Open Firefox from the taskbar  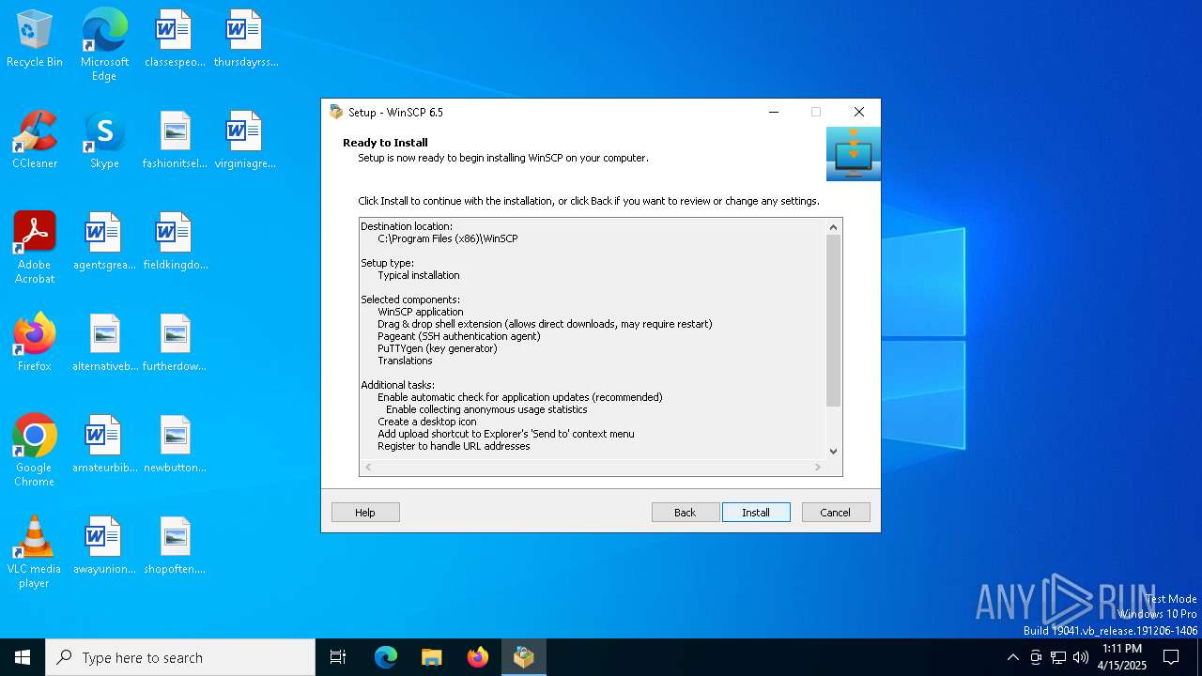[478, 657]
